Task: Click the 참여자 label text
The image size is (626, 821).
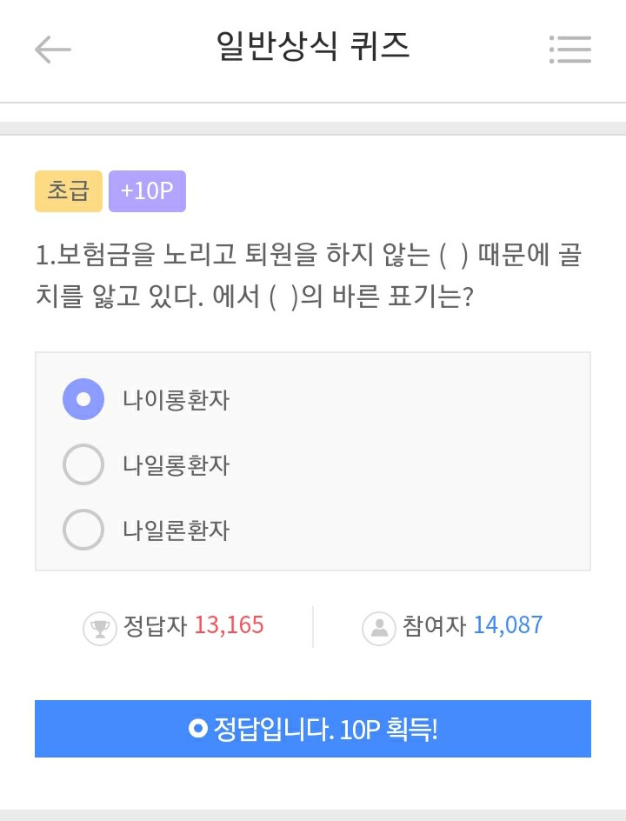Action: click(435, 626)
